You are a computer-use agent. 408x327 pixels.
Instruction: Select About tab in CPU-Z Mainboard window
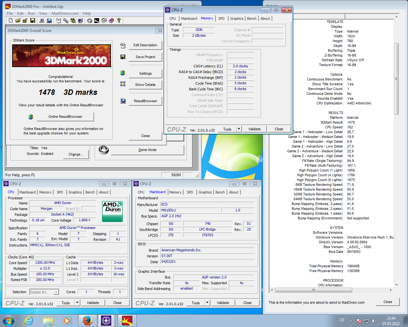coord(234,192)
